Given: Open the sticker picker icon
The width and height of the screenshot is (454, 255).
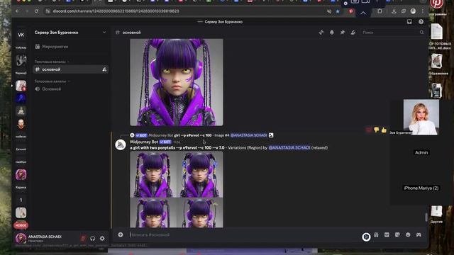Looking at the screenshot, I should pos(397,234).
